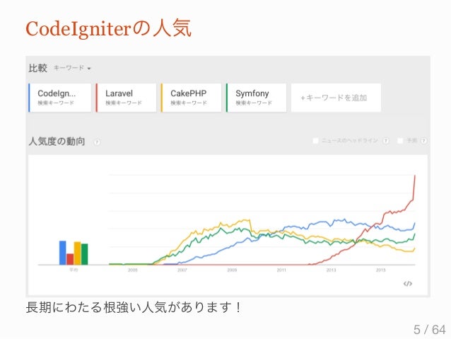Open help icon next to 予測 checkbox
This screenshot has height=339, width=451.
click(423, 141)
